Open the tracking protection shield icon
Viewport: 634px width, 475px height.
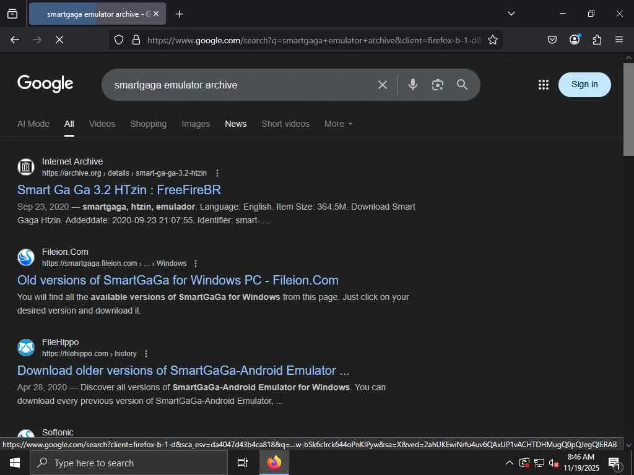point(118,40)
